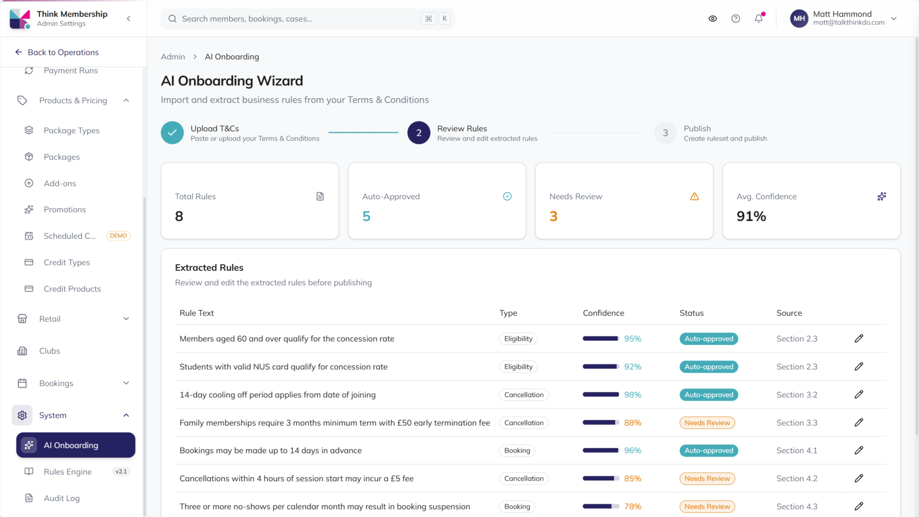
Task: Click the search members input field
Action: coord(308,19)
